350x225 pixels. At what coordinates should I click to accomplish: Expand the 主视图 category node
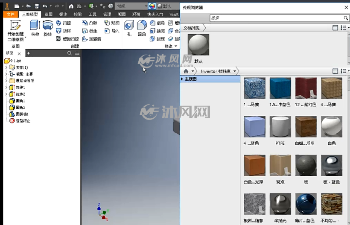(182, 79)
